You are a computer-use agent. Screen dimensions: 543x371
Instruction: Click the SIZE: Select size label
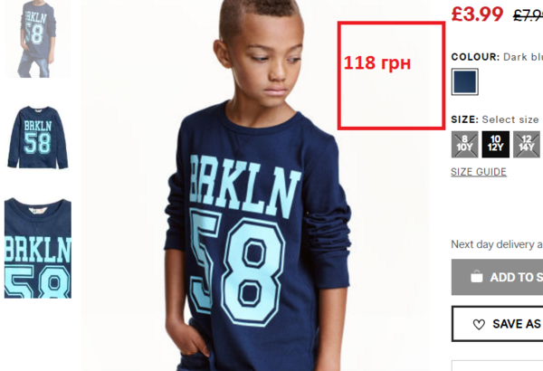[x=495, y=119]
